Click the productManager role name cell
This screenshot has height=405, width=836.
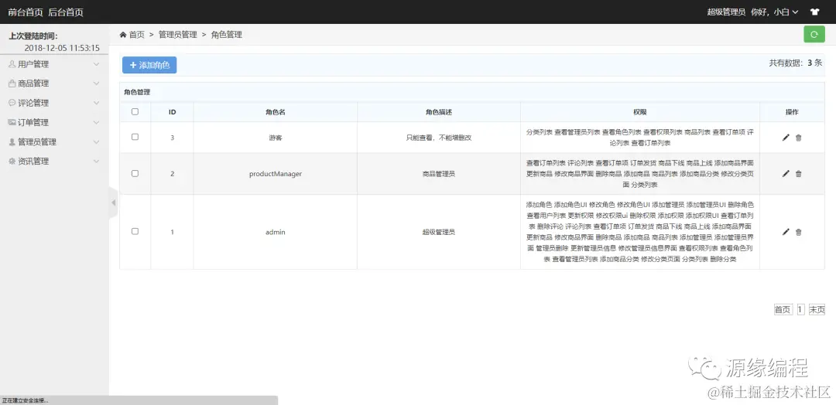point(275,173)
